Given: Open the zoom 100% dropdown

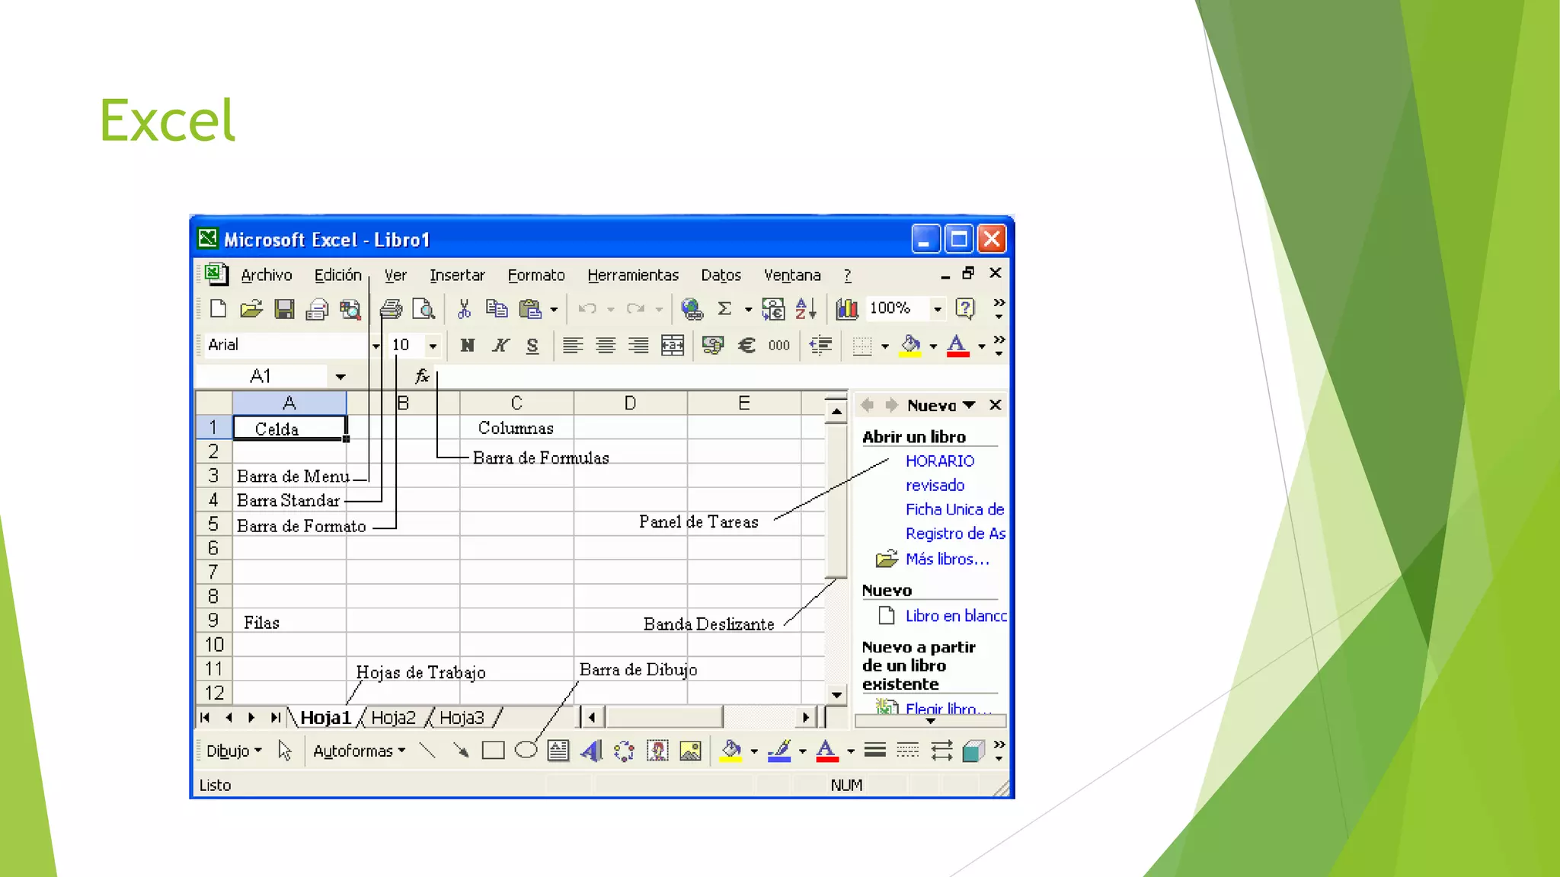Looking at the screenshot, I should coord(938,308).
